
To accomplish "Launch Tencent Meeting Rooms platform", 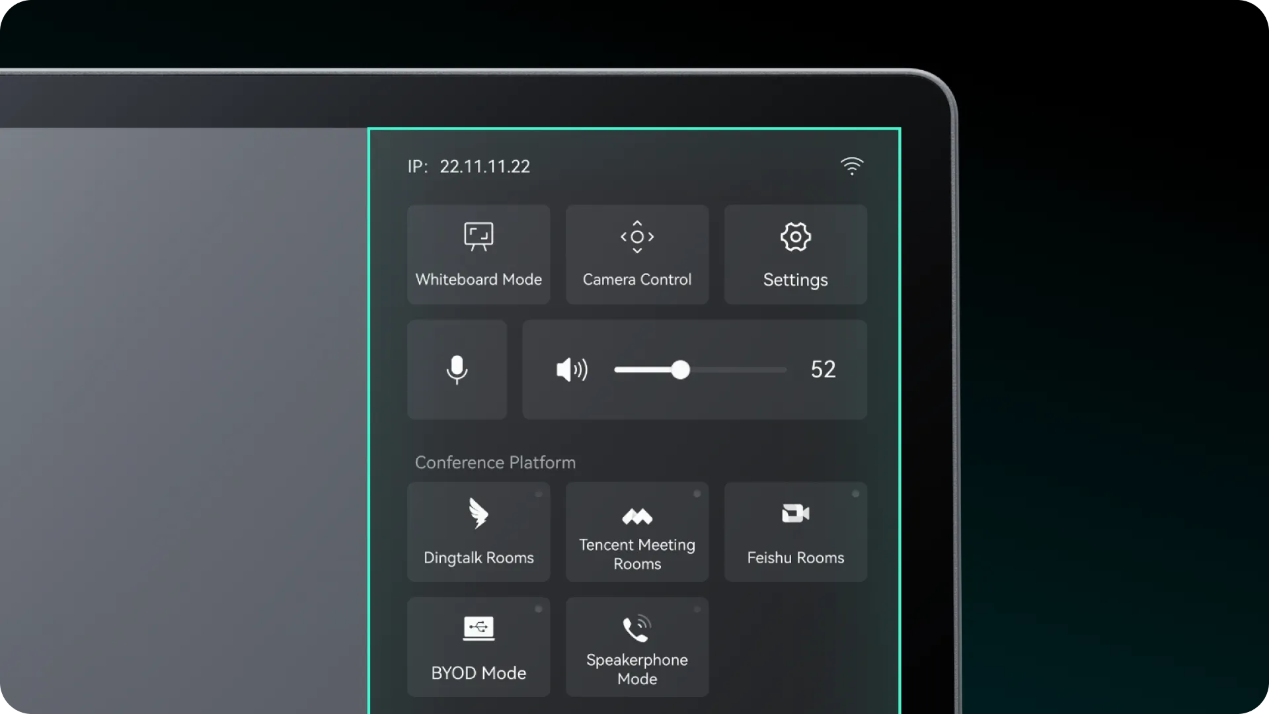I will click(x=637, y=531).
